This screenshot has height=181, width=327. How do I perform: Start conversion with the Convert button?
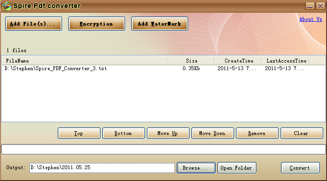click(300, 168)
